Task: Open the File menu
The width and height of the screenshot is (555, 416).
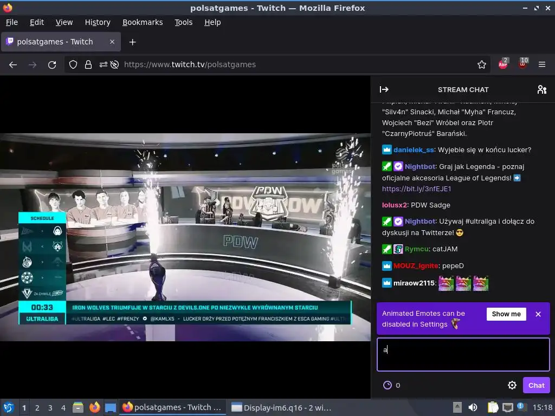Action: pyautogui.click(x=12, y=22)
